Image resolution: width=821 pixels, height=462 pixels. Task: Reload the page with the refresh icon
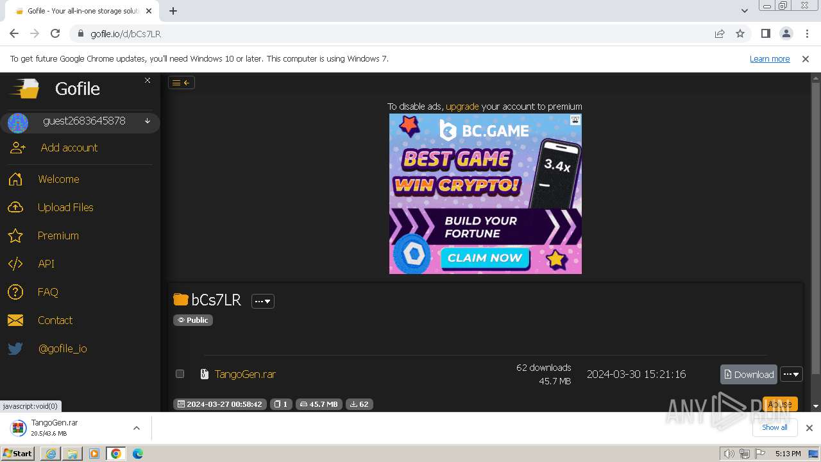point(55,33)
